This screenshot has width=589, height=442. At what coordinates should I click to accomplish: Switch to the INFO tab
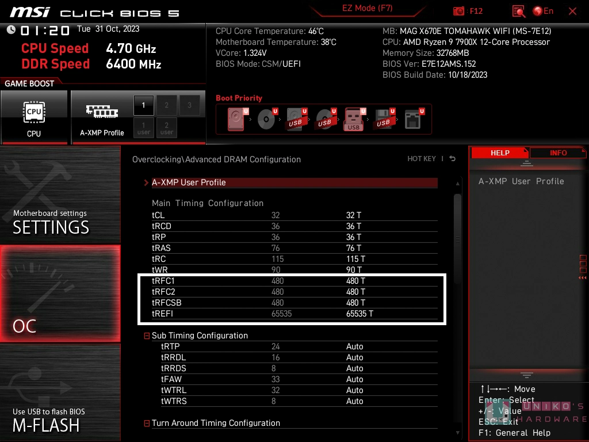(x=558, y=153)
